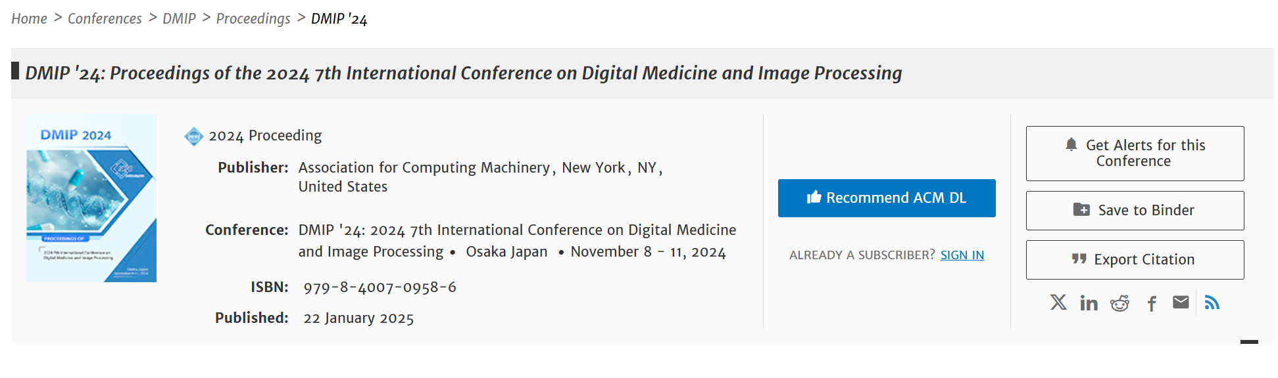The width and height of the screenshot is (1278, 378).
Task: Click bell icon in Get Alerts button
Action: pyautogui.click(x=1071, y=144)
